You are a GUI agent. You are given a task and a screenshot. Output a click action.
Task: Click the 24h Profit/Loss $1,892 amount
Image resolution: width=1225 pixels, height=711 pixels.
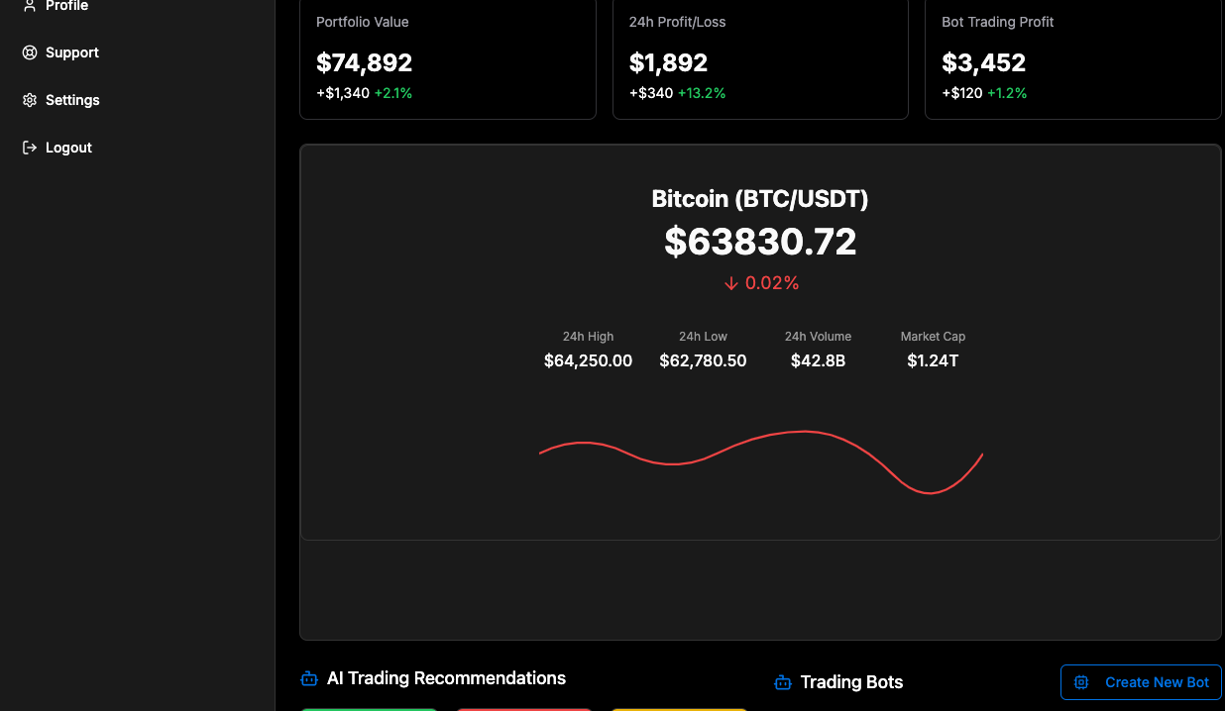pos(669,63)
